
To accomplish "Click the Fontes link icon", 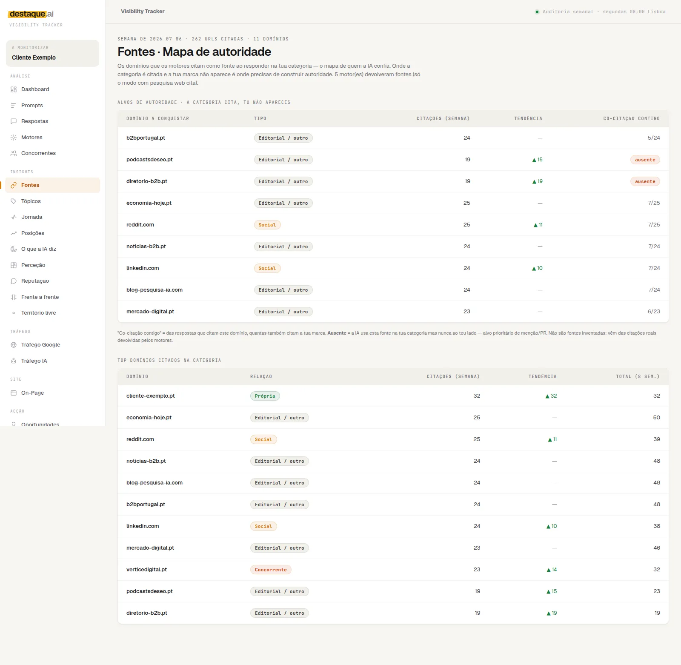I will [14, 185].
